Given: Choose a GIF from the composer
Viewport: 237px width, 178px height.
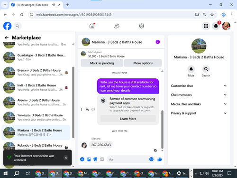Looking at the screenshot, I should pos(102,159).
